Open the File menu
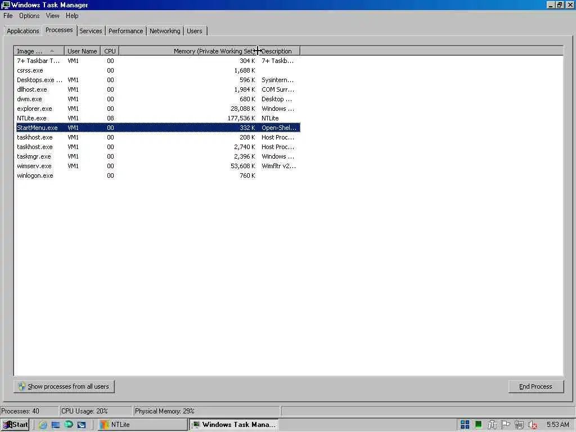576x432 pixels. coord(8,16)
